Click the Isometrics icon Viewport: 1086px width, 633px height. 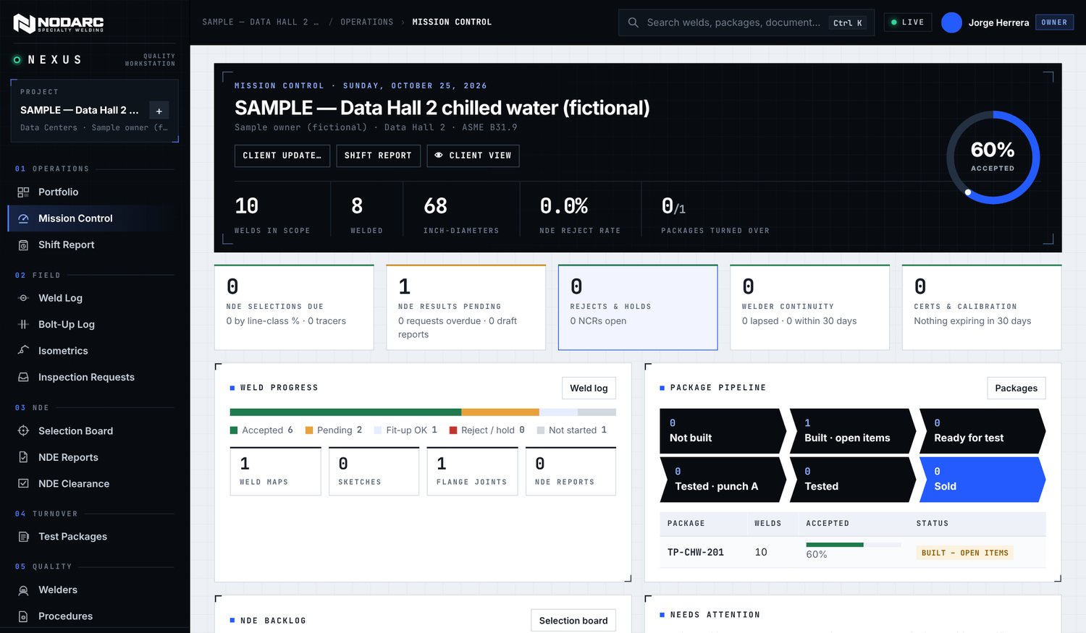(23, 351)
